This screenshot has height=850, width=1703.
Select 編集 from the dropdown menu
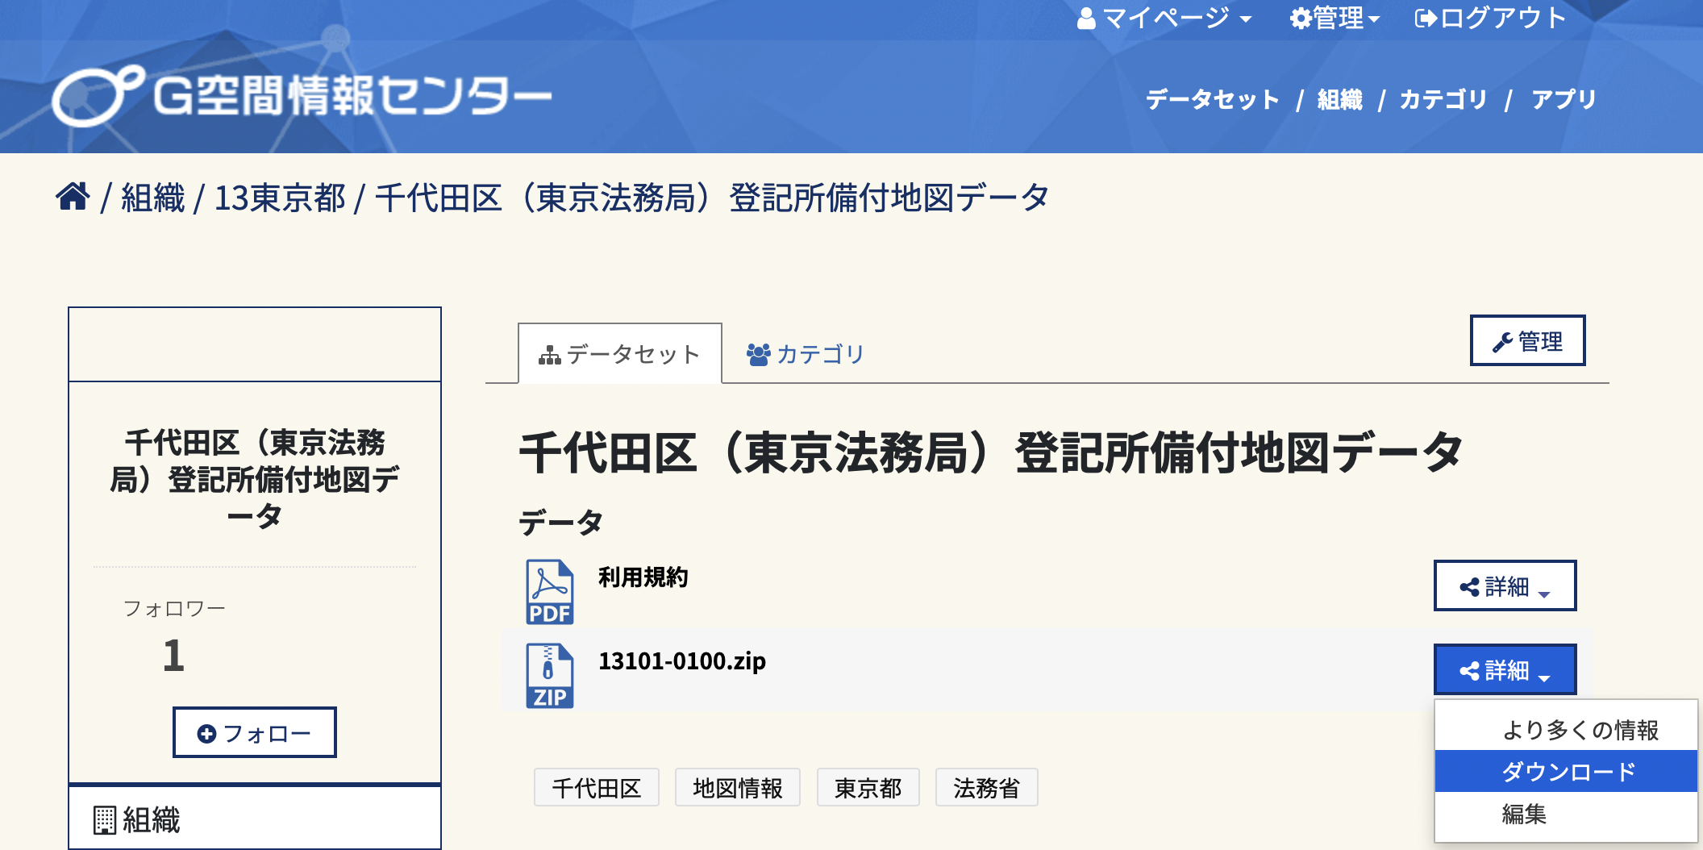pos(1524,814)
